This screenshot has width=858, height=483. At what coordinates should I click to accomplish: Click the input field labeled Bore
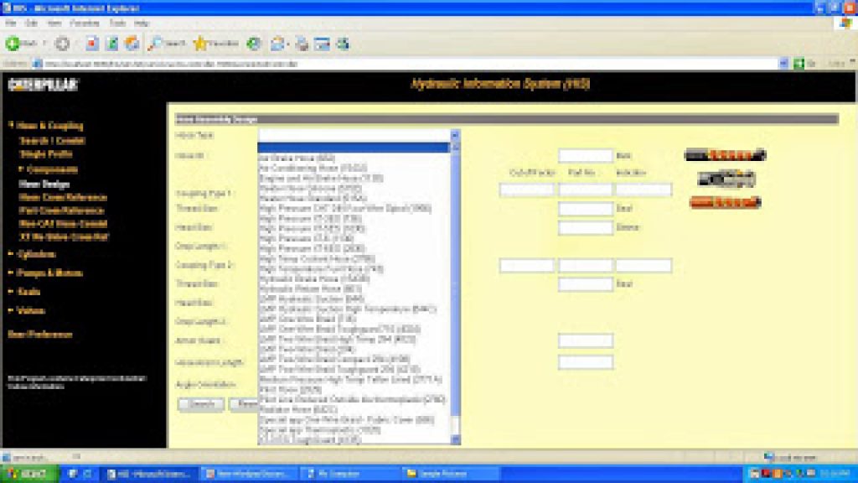(585, 155)
